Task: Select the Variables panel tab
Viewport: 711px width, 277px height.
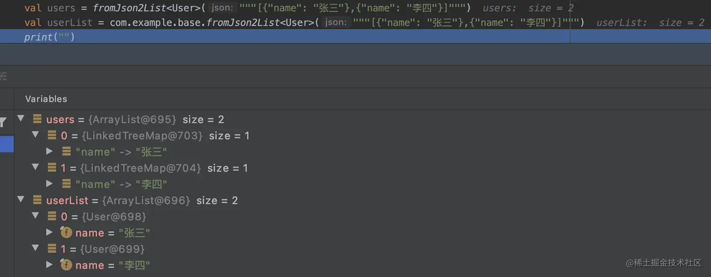Action: [x=46, y=99]
